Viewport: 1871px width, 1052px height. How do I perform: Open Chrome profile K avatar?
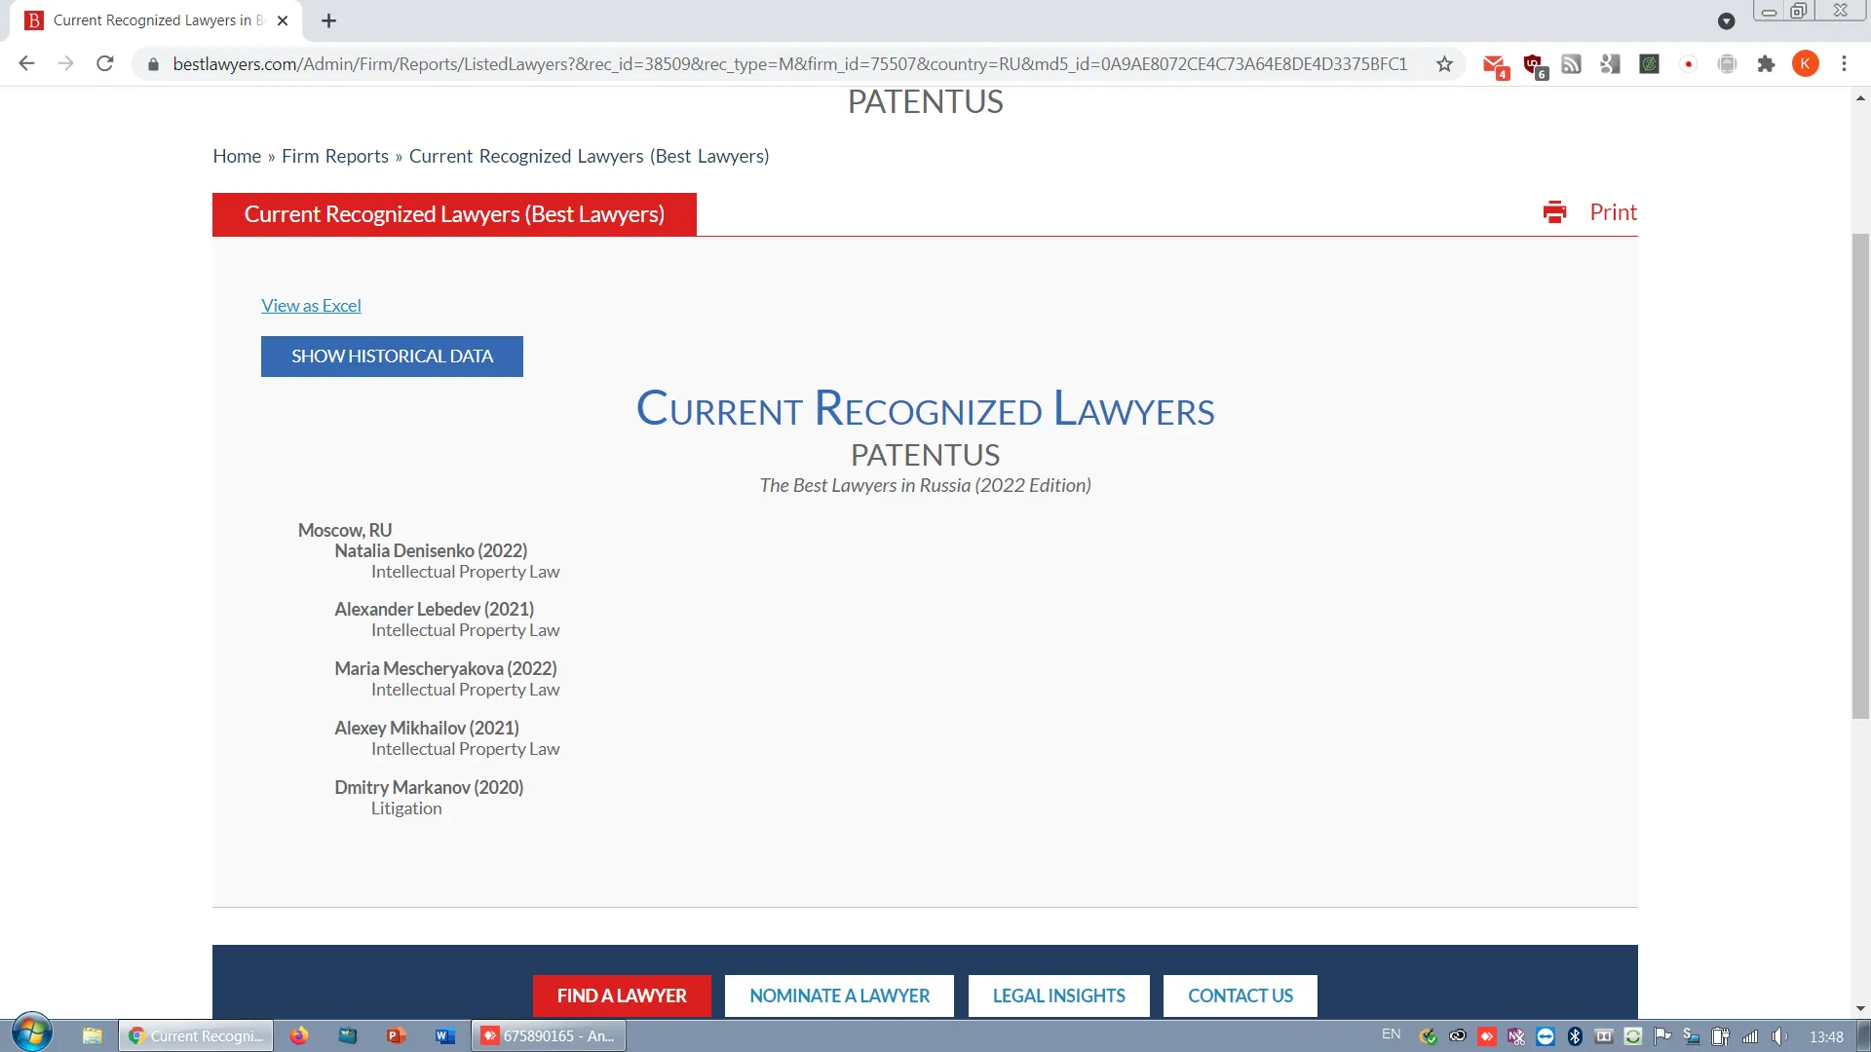pyautogui.click(x=1805, y=64)
